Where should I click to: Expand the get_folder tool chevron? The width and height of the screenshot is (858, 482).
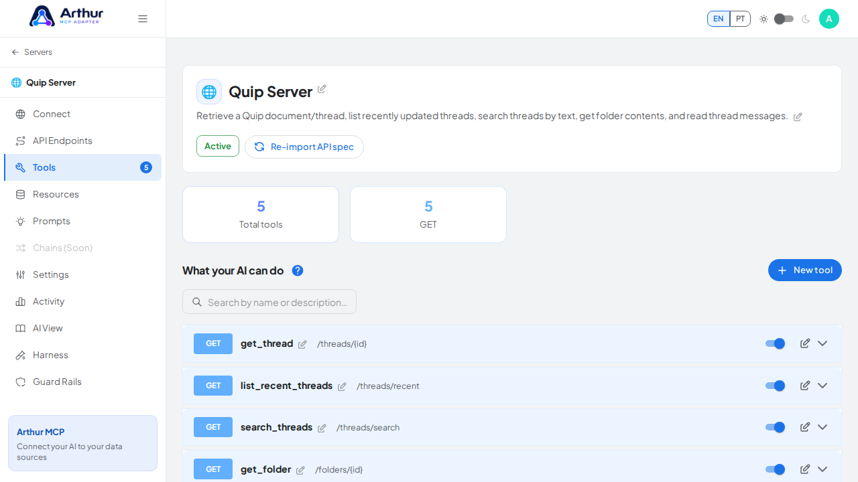tap(822, 469)
